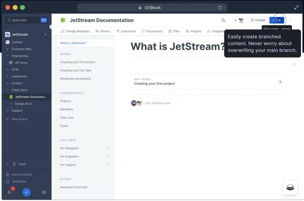Screen dimensions: 304x201
Task: Click the Import content icon
Action: pos(8,174)
